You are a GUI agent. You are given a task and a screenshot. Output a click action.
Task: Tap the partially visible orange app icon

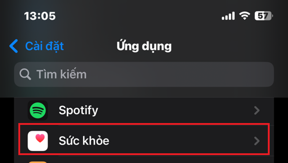38,162
